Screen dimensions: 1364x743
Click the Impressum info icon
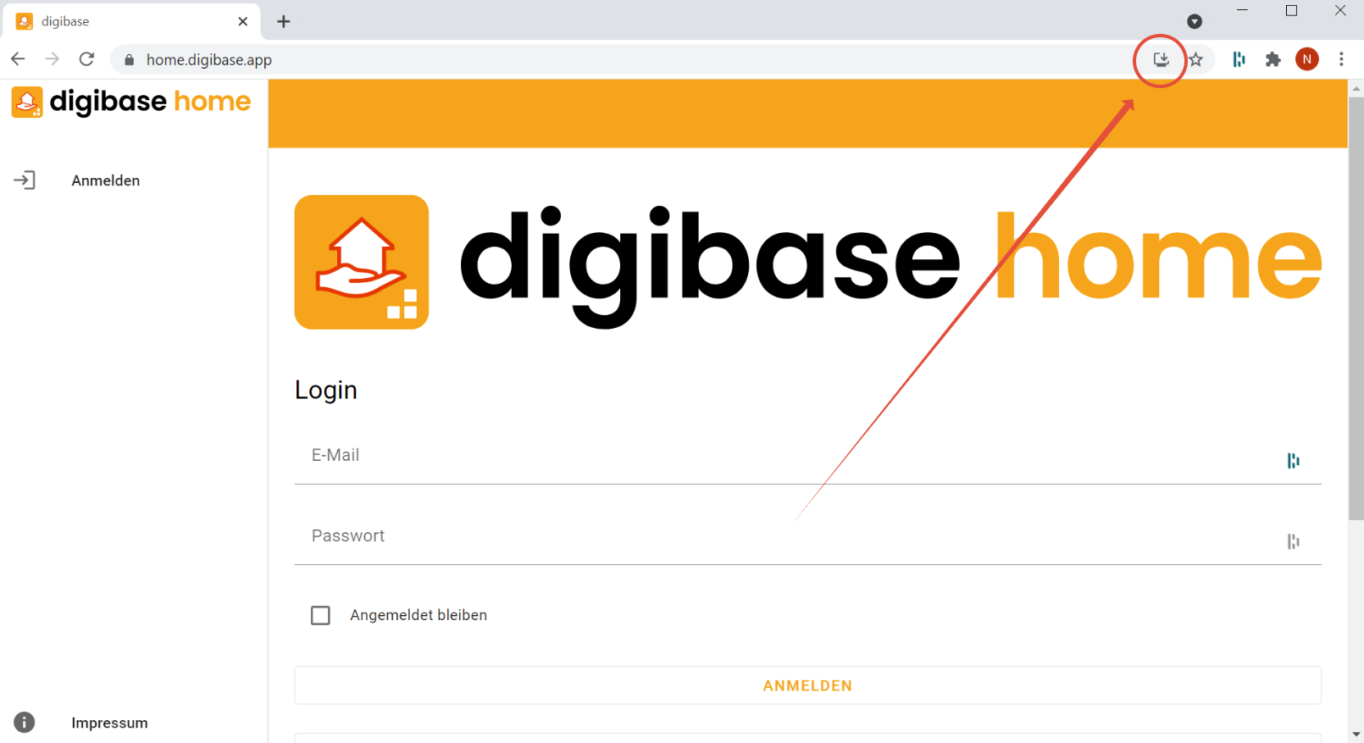pyautogui.click(x=25, y=722)
